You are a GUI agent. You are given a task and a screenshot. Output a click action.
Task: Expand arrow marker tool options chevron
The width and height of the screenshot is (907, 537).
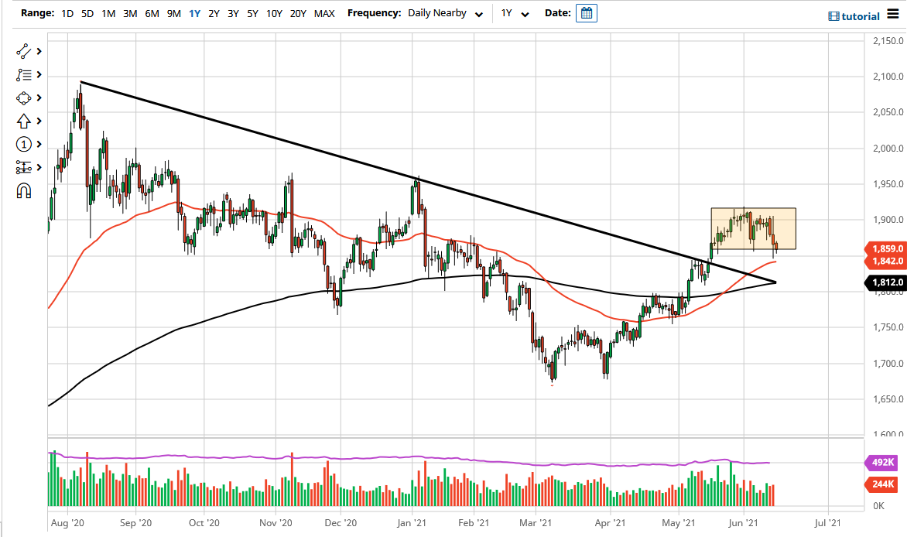(39, 121)
